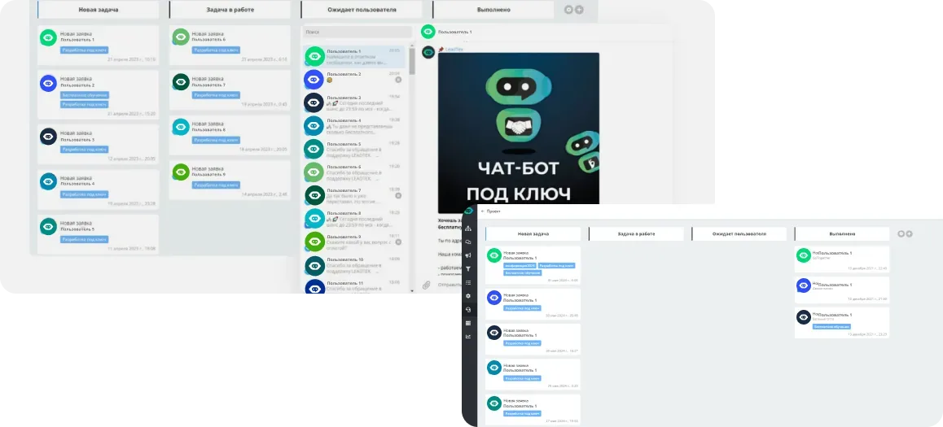Click the unread badge on Пользователь 7 chat row
The image size is (943, 427).
pos(398,196)
